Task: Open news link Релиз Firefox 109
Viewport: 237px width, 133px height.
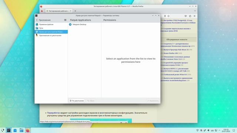Action: [x=170, y=53]
